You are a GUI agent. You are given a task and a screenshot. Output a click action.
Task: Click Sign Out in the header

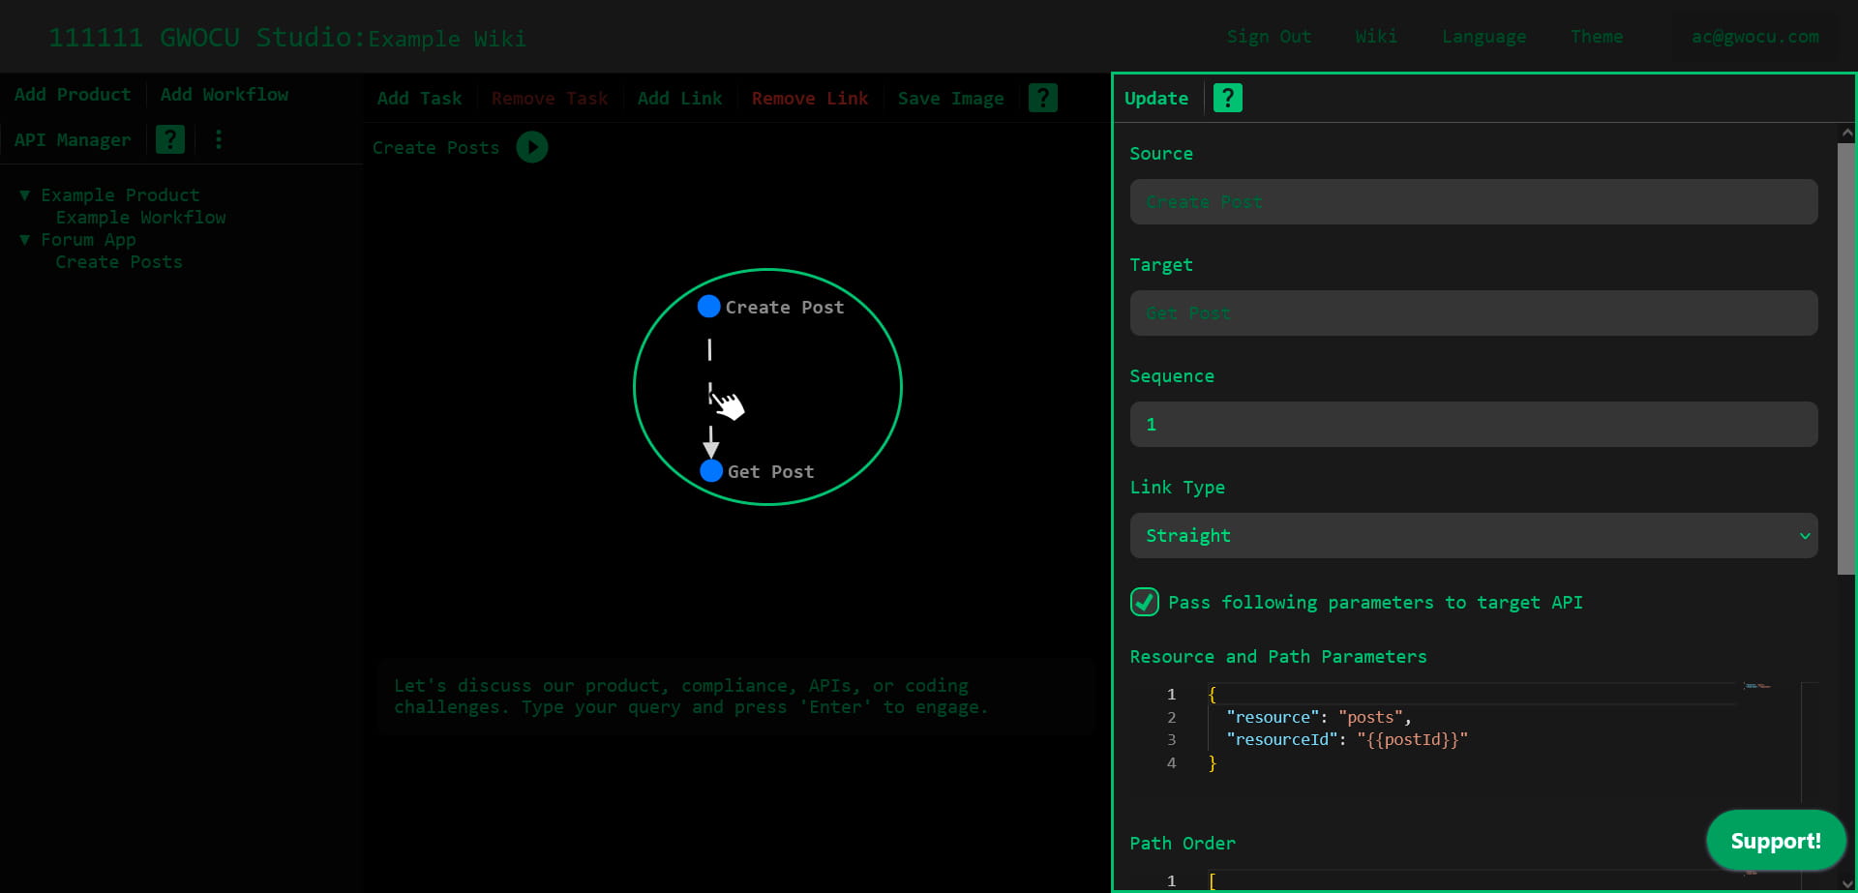[1269, 37]
